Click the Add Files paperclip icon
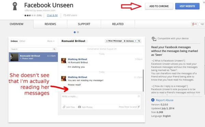The image size is (205, 127). click(64, 107)
